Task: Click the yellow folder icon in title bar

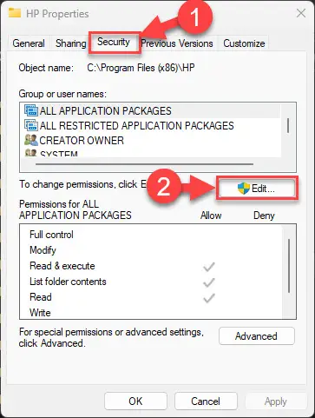Action: click(x=15, y=13)
